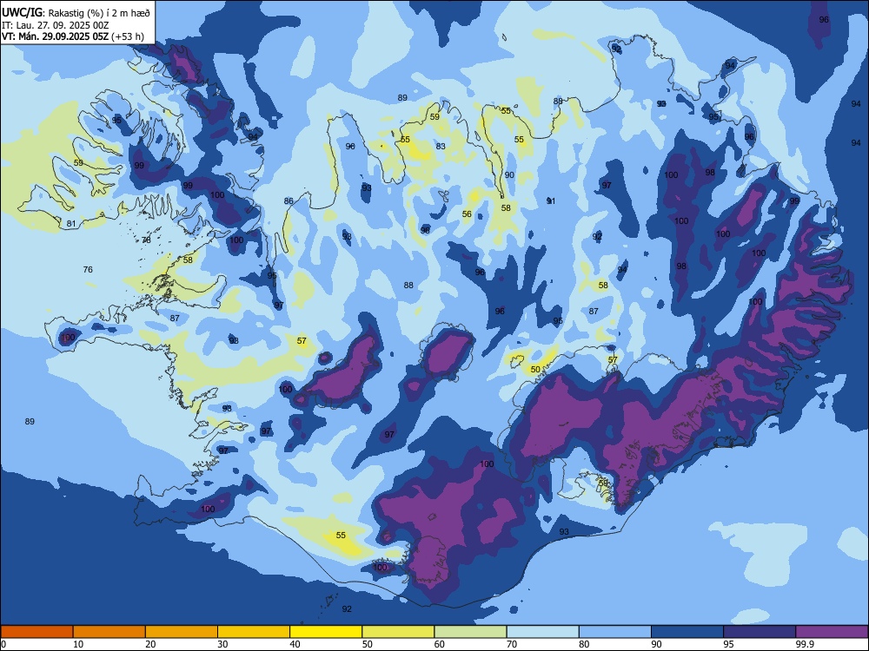
Task: Click the legend tick label 30
Action: tap(222, 644)
